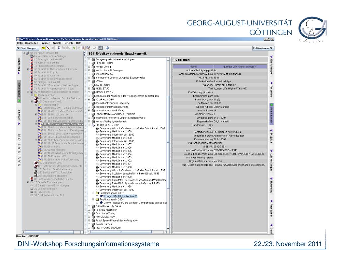
Task: Click the blue question mark help icon
Action: coord(107,48)
